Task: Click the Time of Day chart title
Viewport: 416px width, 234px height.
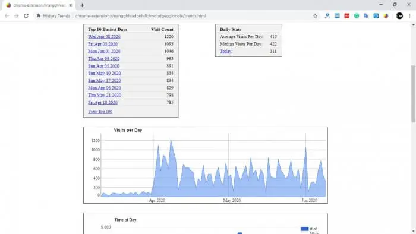Action: click(125, 220)
